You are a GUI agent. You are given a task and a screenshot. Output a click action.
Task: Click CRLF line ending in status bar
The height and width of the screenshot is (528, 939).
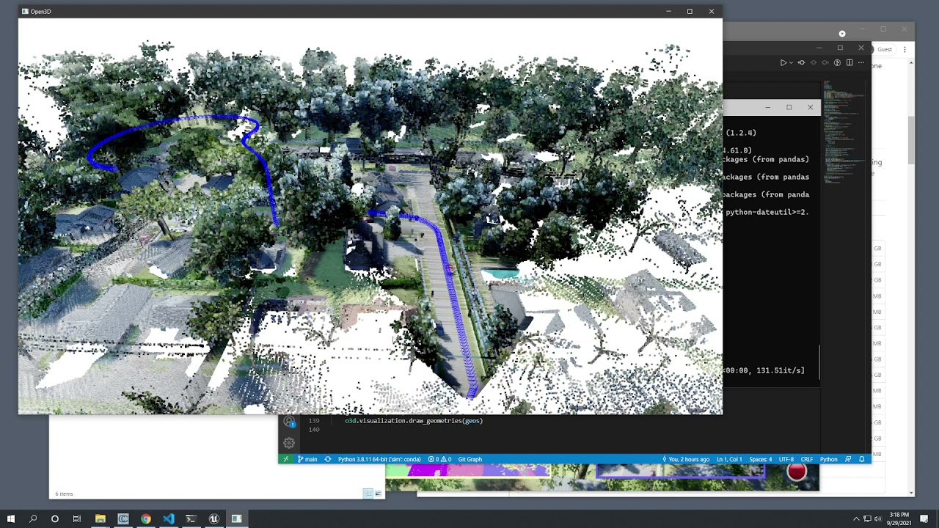click(807, 459)
